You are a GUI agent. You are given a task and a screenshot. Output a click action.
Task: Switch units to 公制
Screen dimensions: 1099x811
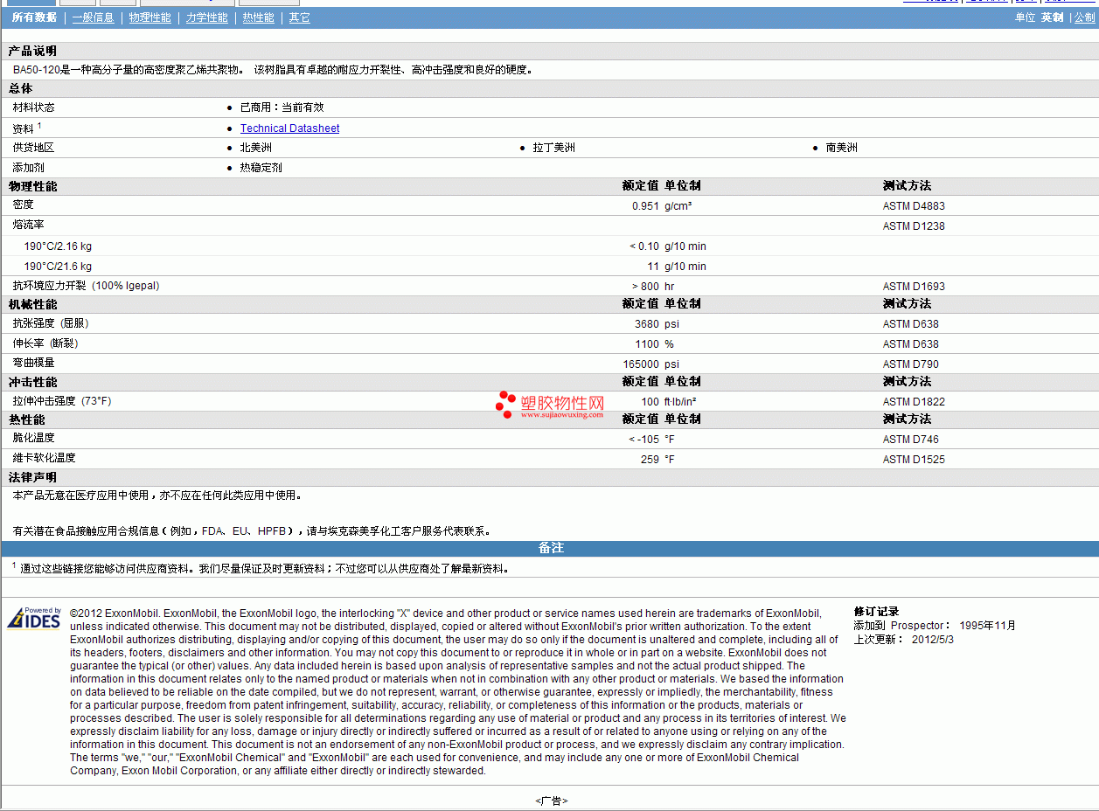point(1084,17)
